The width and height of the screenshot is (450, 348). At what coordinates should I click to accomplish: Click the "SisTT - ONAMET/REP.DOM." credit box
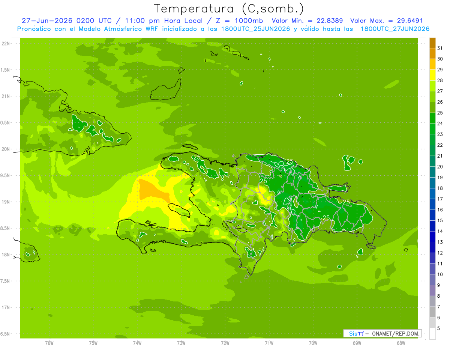[382, 333]
